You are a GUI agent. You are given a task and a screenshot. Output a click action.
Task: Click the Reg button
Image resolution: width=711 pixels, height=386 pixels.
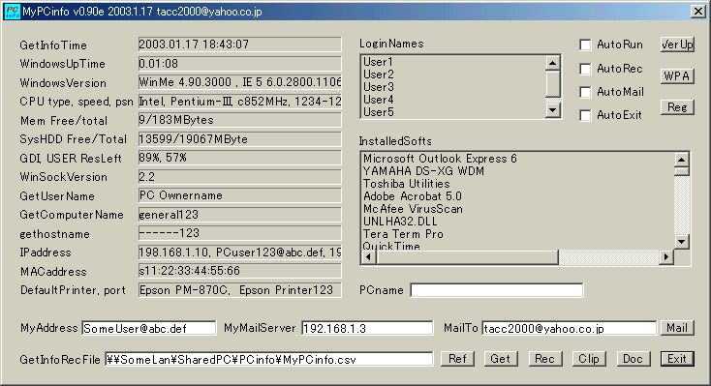tap(677, 107)
